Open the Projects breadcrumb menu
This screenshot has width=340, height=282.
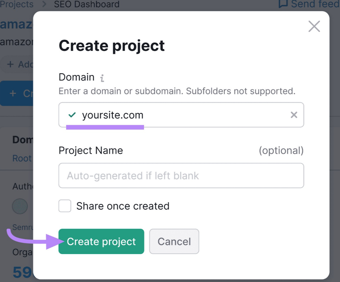[17, 4]
